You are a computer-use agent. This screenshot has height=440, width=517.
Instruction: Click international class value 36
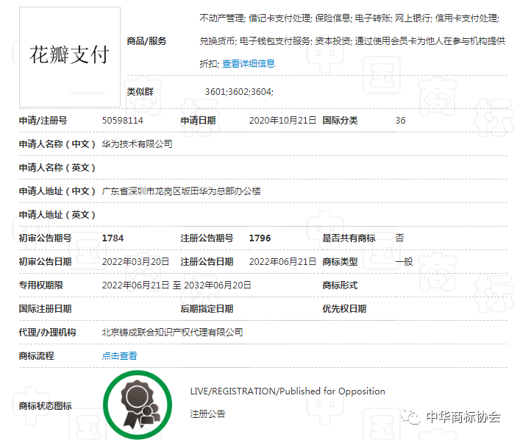click(400, 121)
